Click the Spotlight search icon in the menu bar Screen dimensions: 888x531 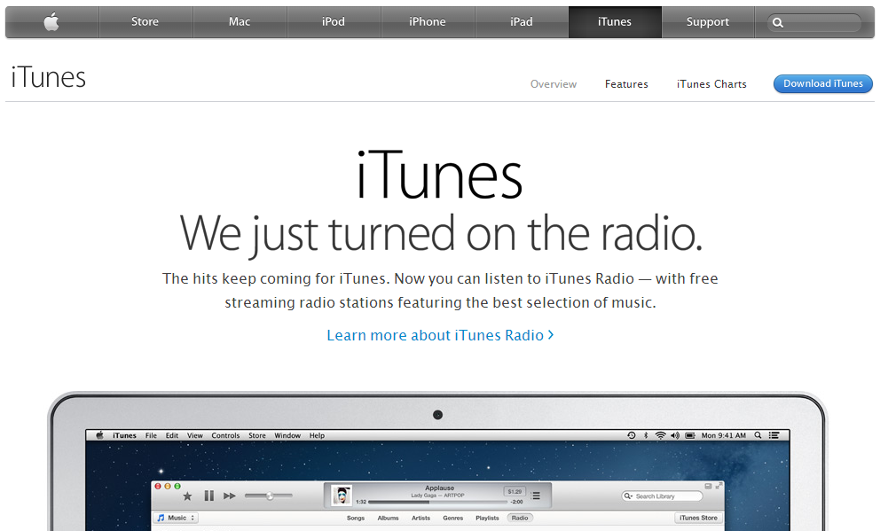coord(757,435)
